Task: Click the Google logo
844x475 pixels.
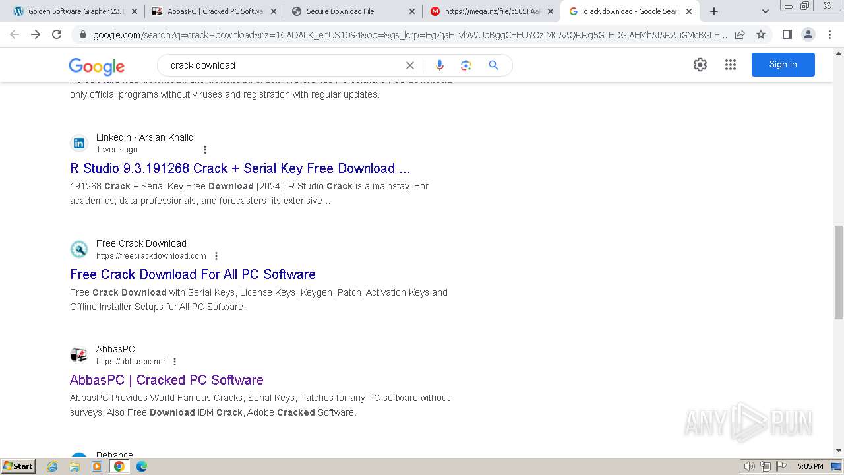Action: click(x=96, y=66)
